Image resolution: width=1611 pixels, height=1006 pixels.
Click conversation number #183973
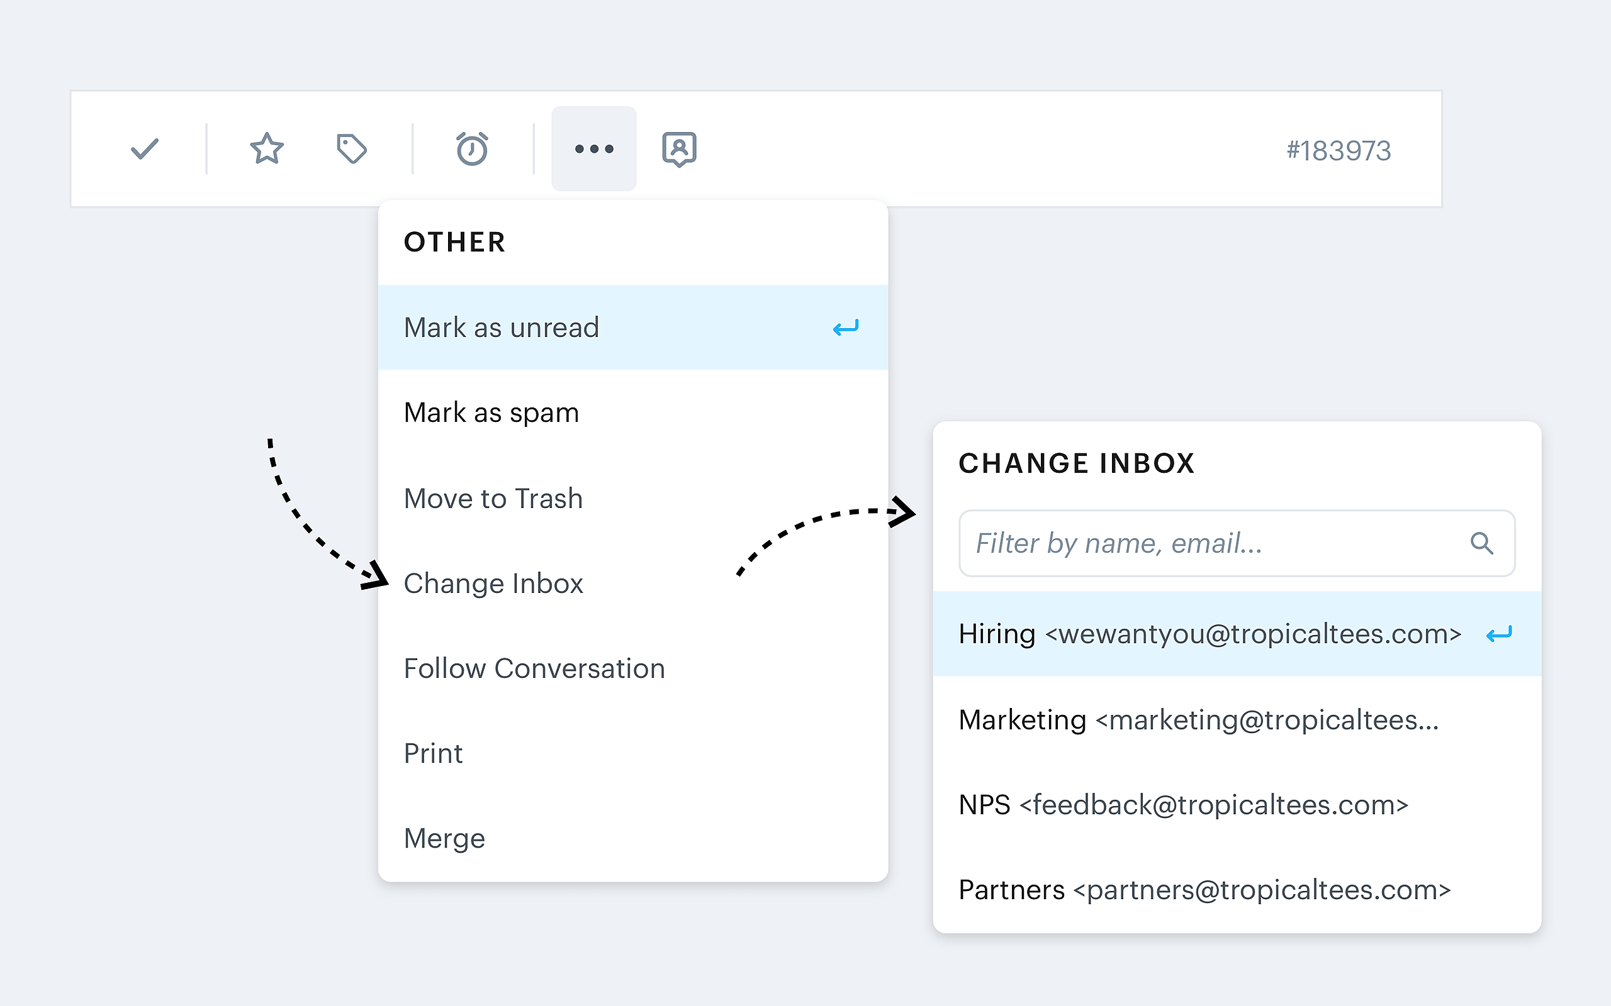[x=1338, y=150]
